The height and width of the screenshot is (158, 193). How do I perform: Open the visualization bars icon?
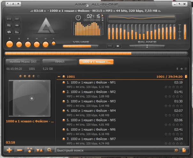click(17, 32)
